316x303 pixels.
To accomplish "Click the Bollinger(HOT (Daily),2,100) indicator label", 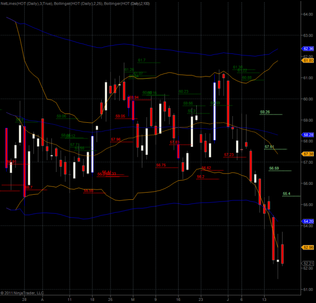I will pos(126,4).
